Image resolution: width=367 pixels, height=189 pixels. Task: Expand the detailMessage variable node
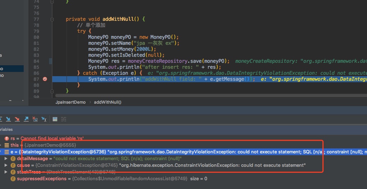(6, 159)
